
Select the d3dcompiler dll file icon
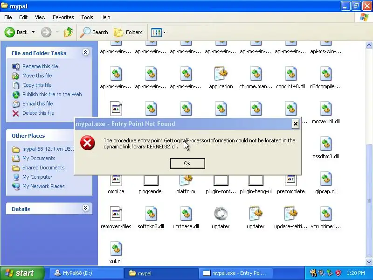(325, 74)
